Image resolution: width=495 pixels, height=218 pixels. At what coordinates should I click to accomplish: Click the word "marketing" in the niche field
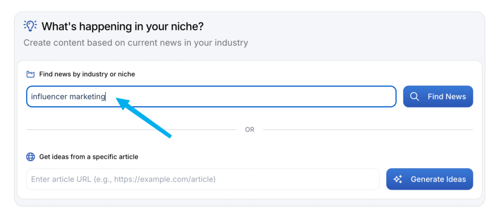pyautogui.click(x=87, y=96)
